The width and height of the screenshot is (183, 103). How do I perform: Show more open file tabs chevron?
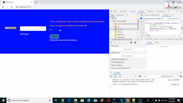point(172,15)
